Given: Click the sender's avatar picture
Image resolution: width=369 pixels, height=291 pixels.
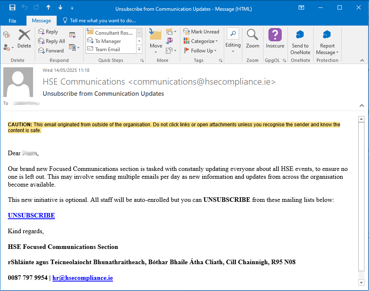Looking at the screenshot, I should click(x=18, y=82).
